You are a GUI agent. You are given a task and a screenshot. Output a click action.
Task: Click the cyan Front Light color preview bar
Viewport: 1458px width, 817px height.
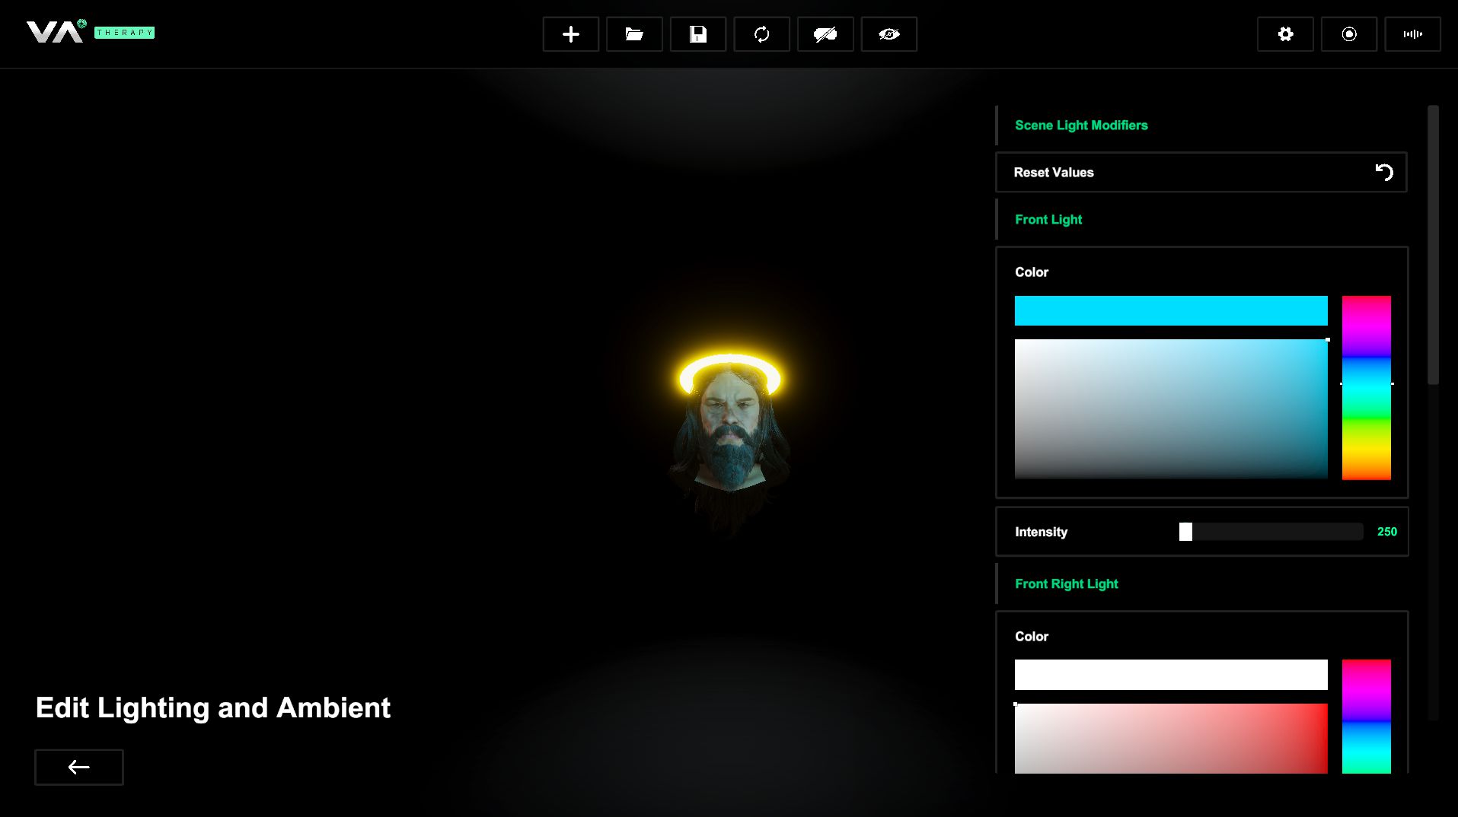[x=1171, y=311]
